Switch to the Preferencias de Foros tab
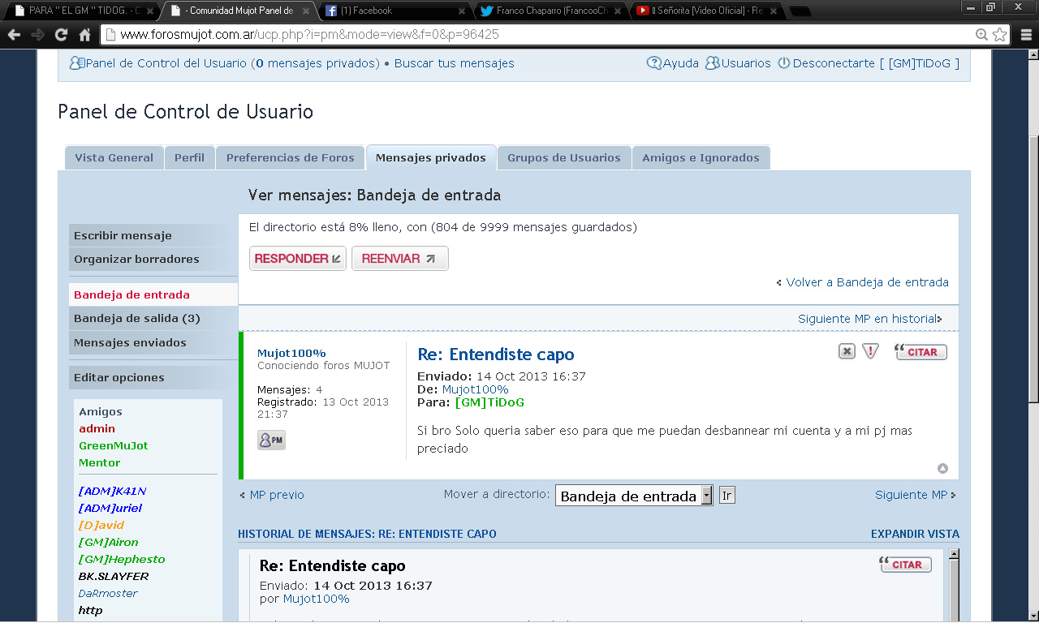Image resolution: width=1039 pixels, height=623 pixels. point(290,157)
